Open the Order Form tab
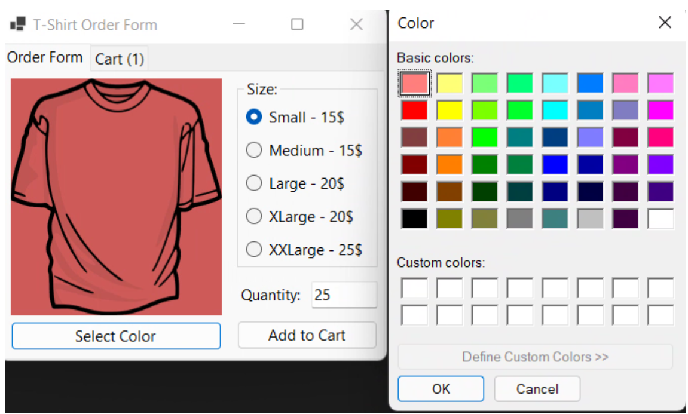Image resolution: width=688 pixels, height=414 pixels. [x=44, y=57]
